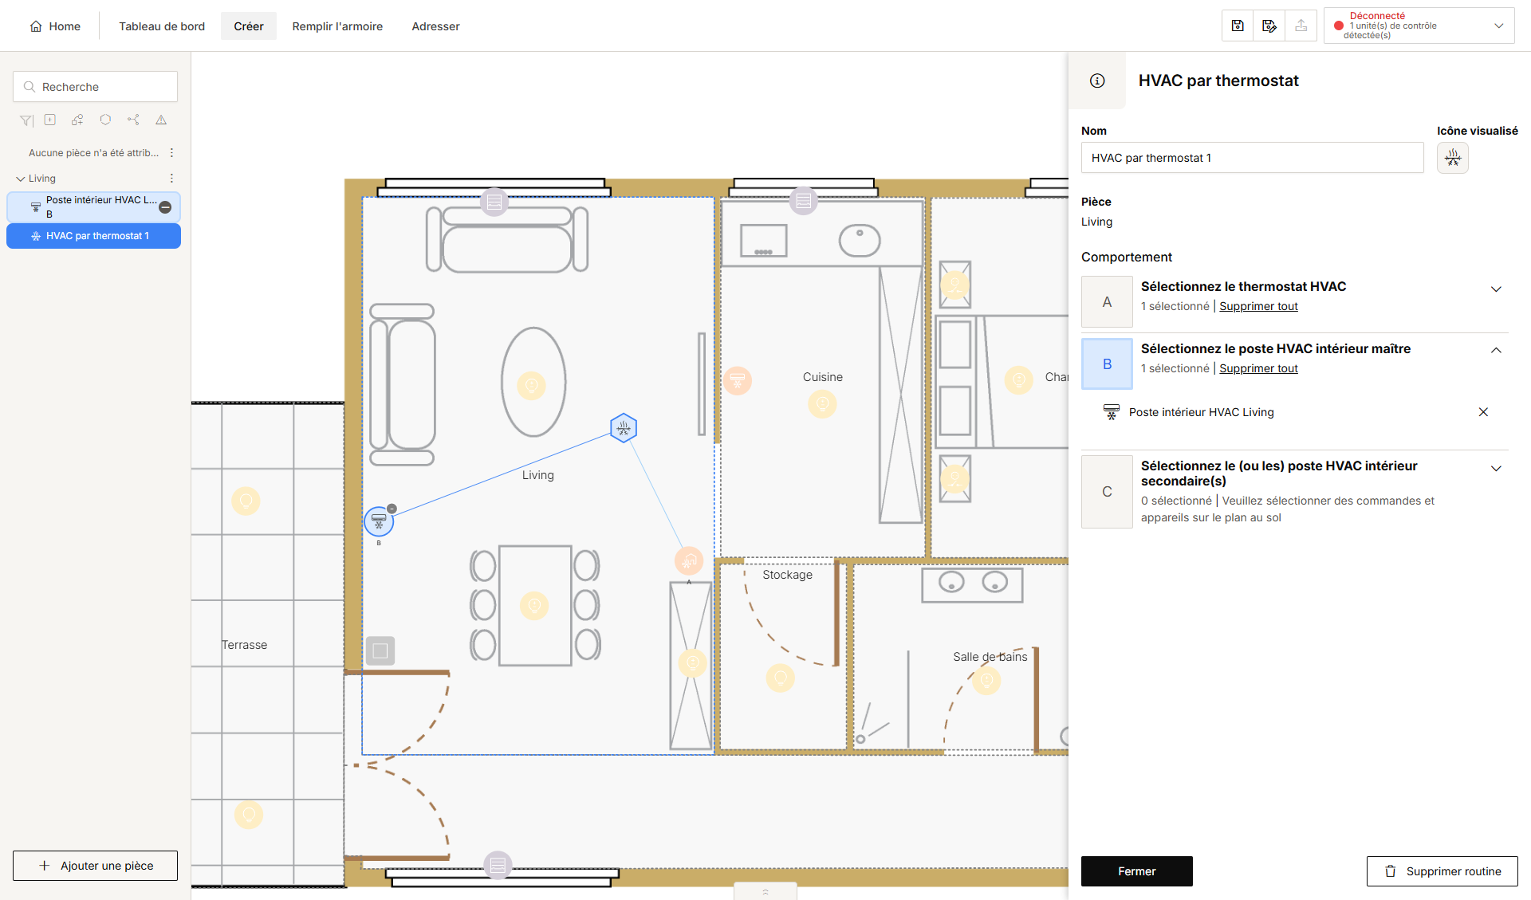Switch to the Créer tab

[249, 26]
